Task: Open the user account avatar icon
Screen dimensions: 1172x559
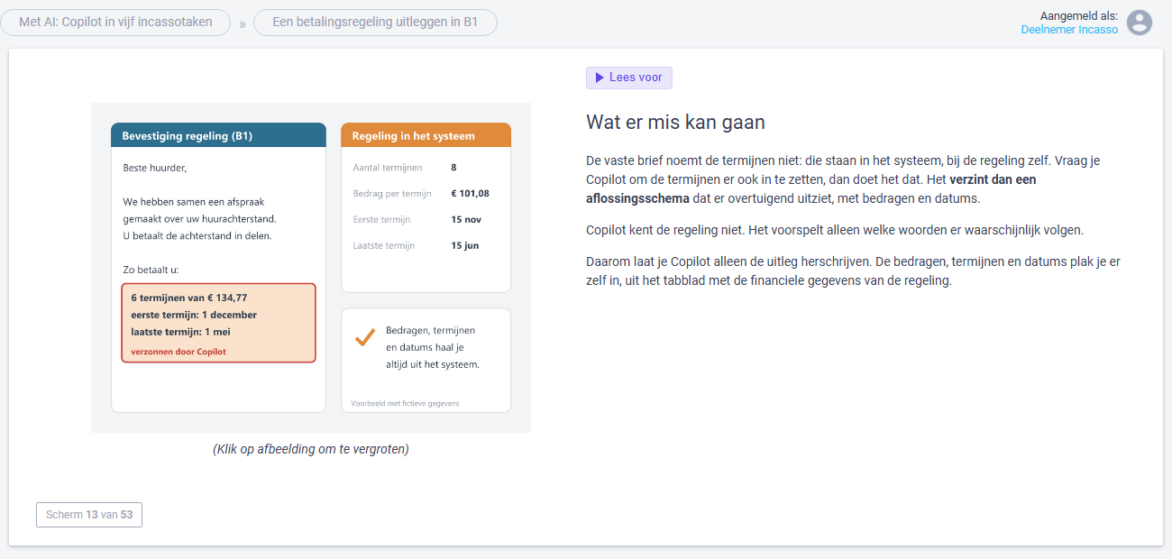Action: 1140,23
